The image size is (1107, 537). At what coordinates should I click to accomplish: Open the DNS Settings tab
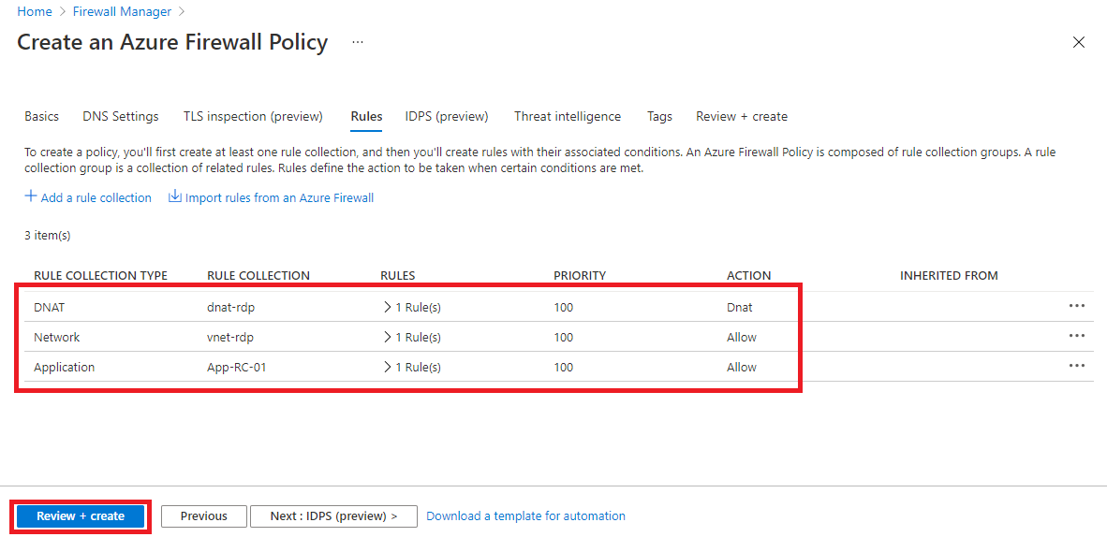pyautogui.click(x=121, y=116)
